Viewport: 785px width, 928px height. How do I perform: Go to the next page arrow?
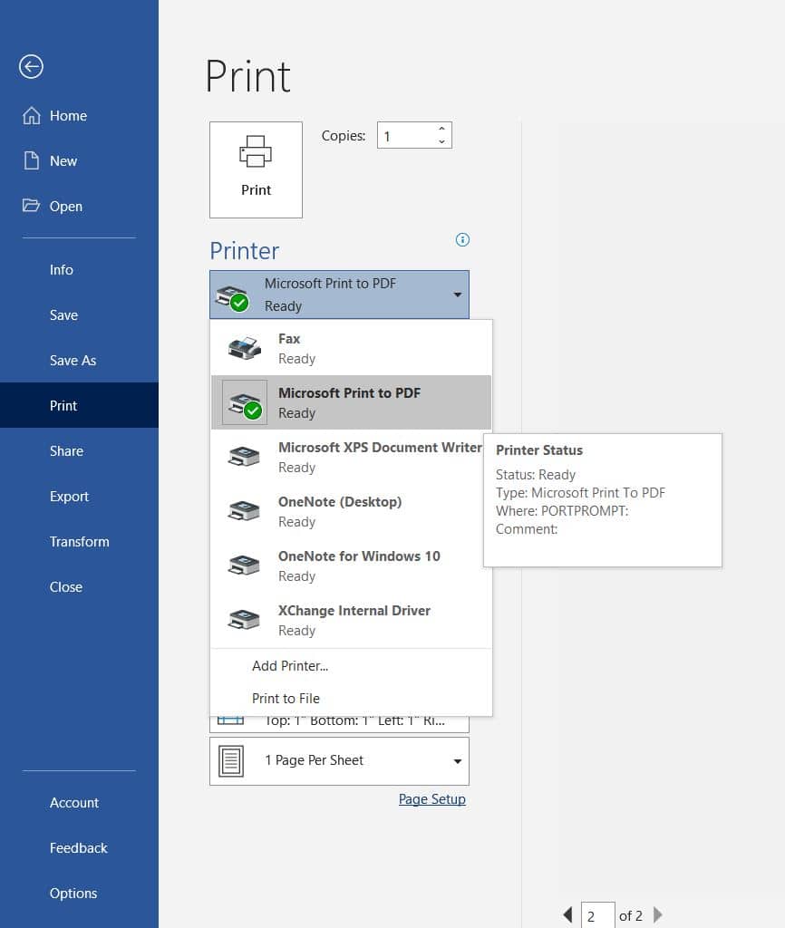tap(657, 914)
